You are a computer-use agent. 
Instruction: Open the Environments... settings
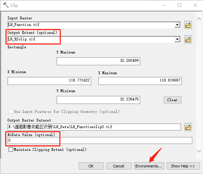click(x=149, y=166)
